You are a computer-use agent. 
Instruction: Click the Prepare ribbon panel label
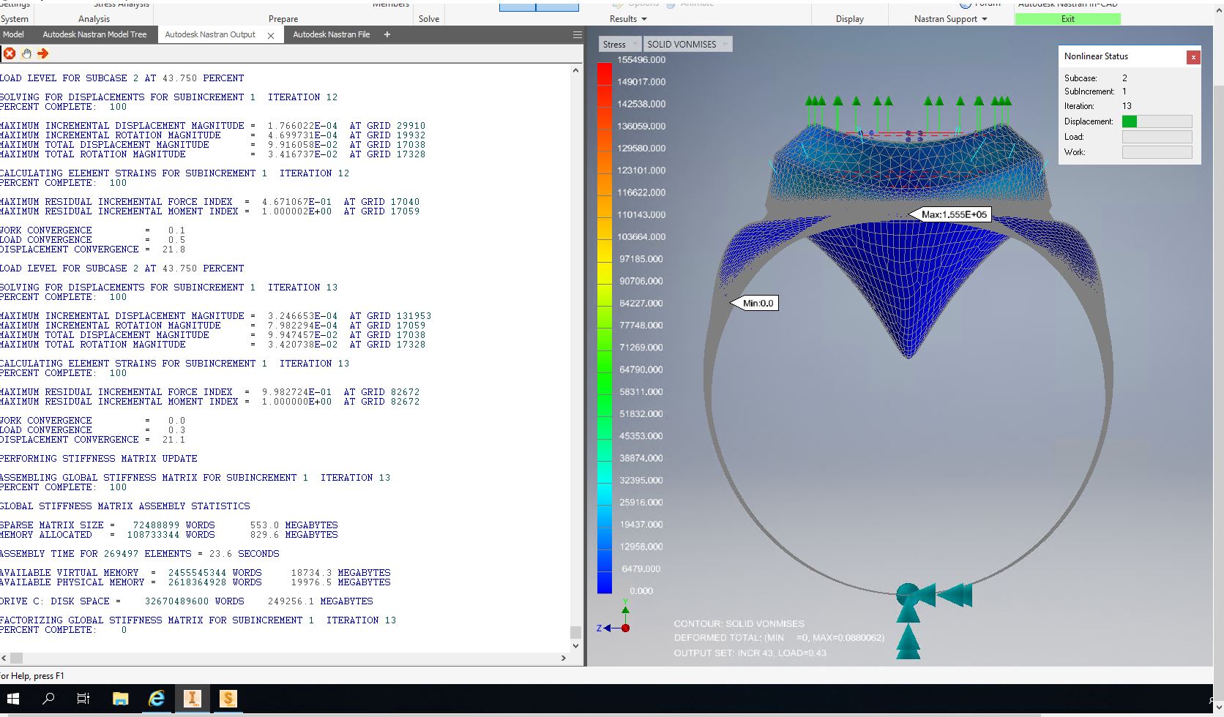point(283,19)
